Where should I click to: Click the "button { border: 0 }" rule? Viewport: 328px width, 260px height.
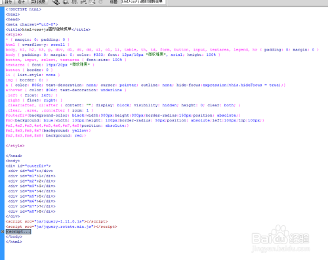pyautogui.click(x=30, y=70)
